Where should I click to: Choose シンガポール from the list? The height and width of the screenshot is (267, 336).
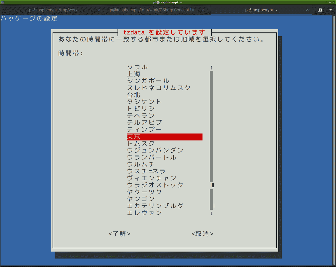click(148, 81)
